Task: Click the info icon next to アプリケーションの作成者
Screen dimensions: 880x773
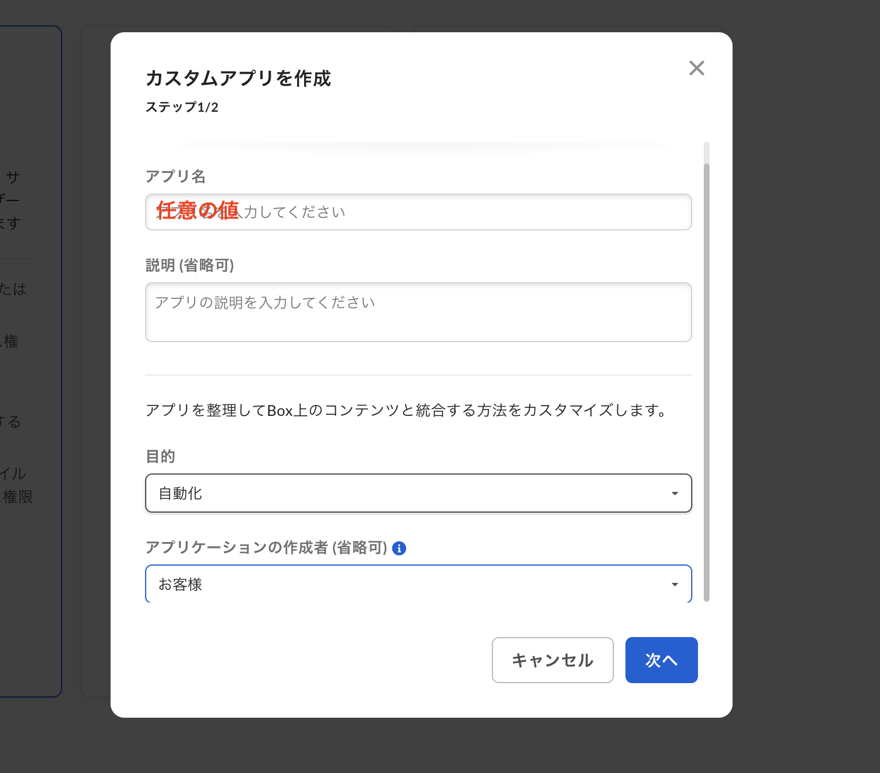Action: [400, 548]
